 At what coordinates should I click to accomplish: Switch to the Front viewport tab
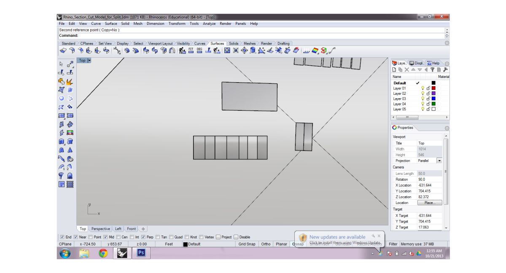[132, 229]
